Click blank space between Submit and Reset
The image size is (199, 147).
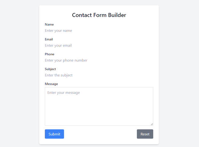(x=100, y=134)
